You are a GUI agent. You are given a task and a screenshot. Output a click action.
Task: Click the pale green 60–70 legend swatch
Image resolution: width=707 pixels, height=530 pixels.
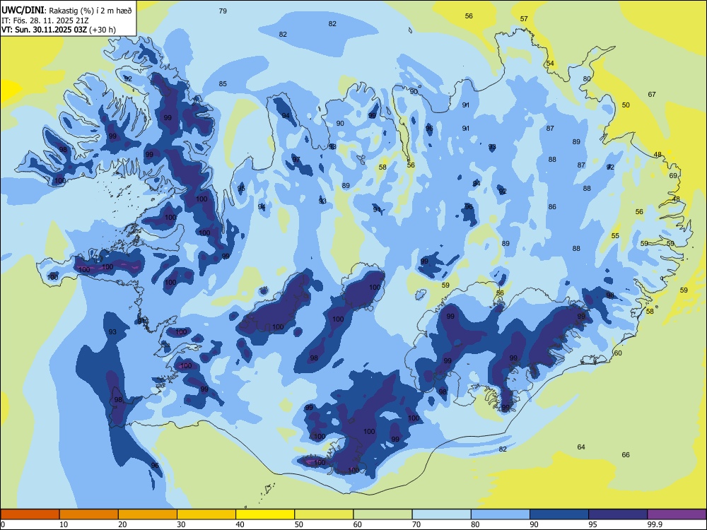click(382, 514)
